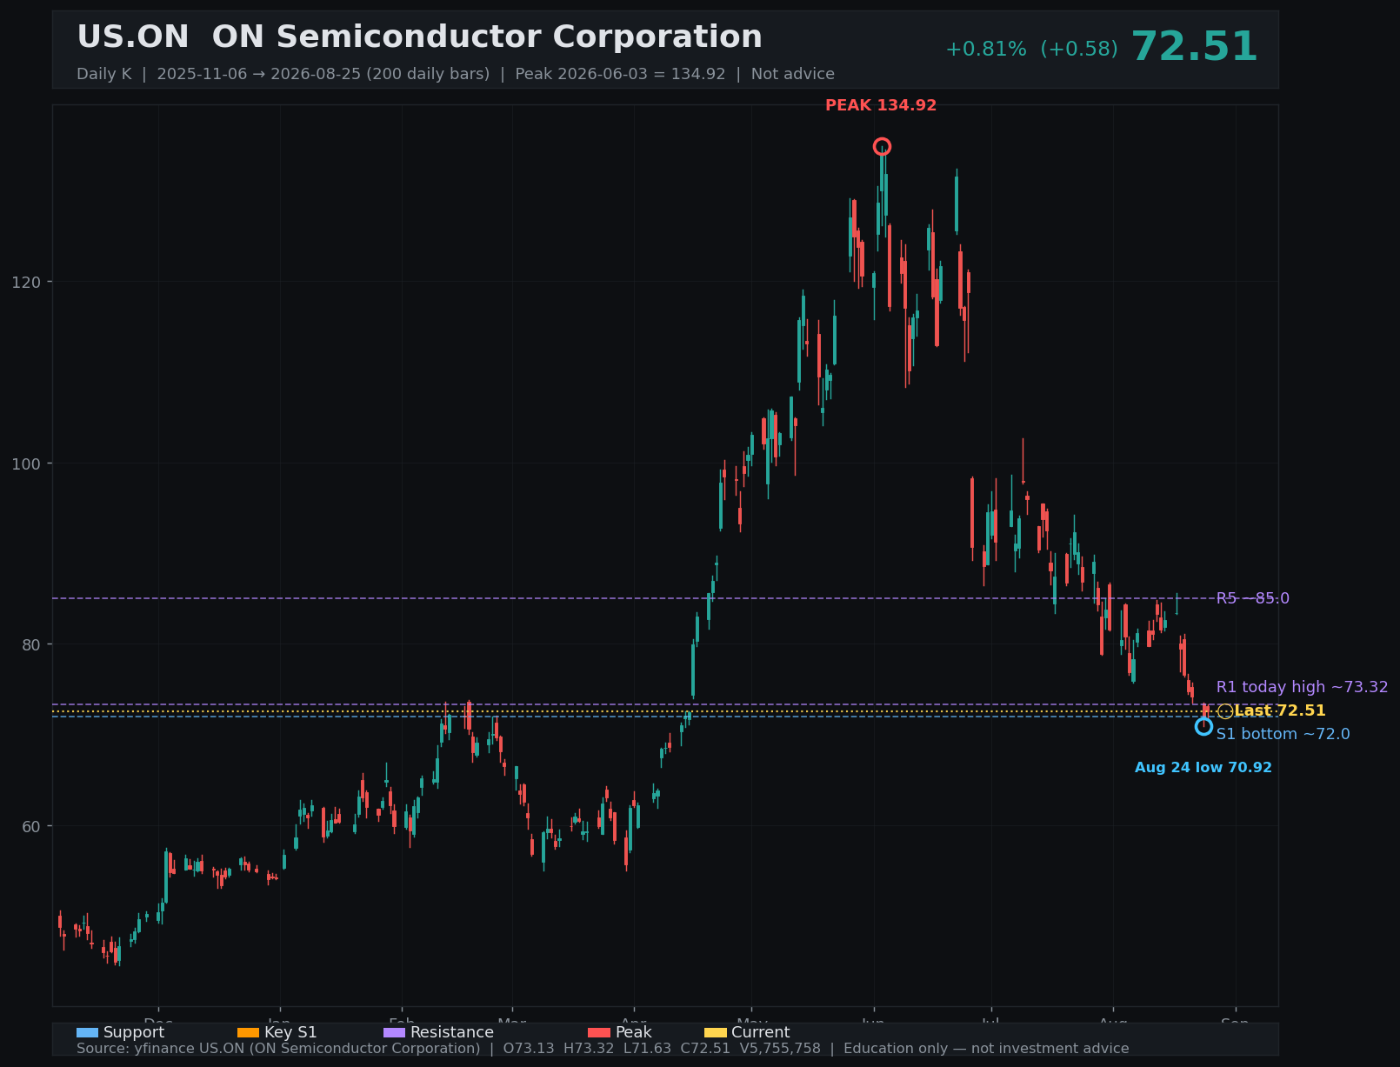Image resolution: width=1400 pixels, height=1067 pixels.
Task: Click the "R1 today high ~73.32" label
Action: 1303,687
